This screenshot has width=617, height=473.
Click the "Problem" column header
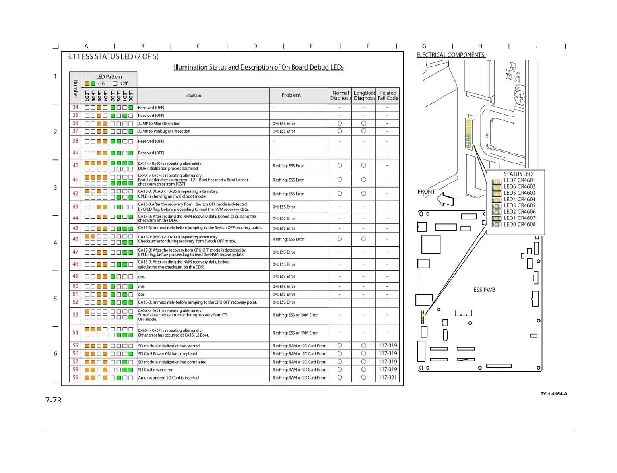(291, 95)
